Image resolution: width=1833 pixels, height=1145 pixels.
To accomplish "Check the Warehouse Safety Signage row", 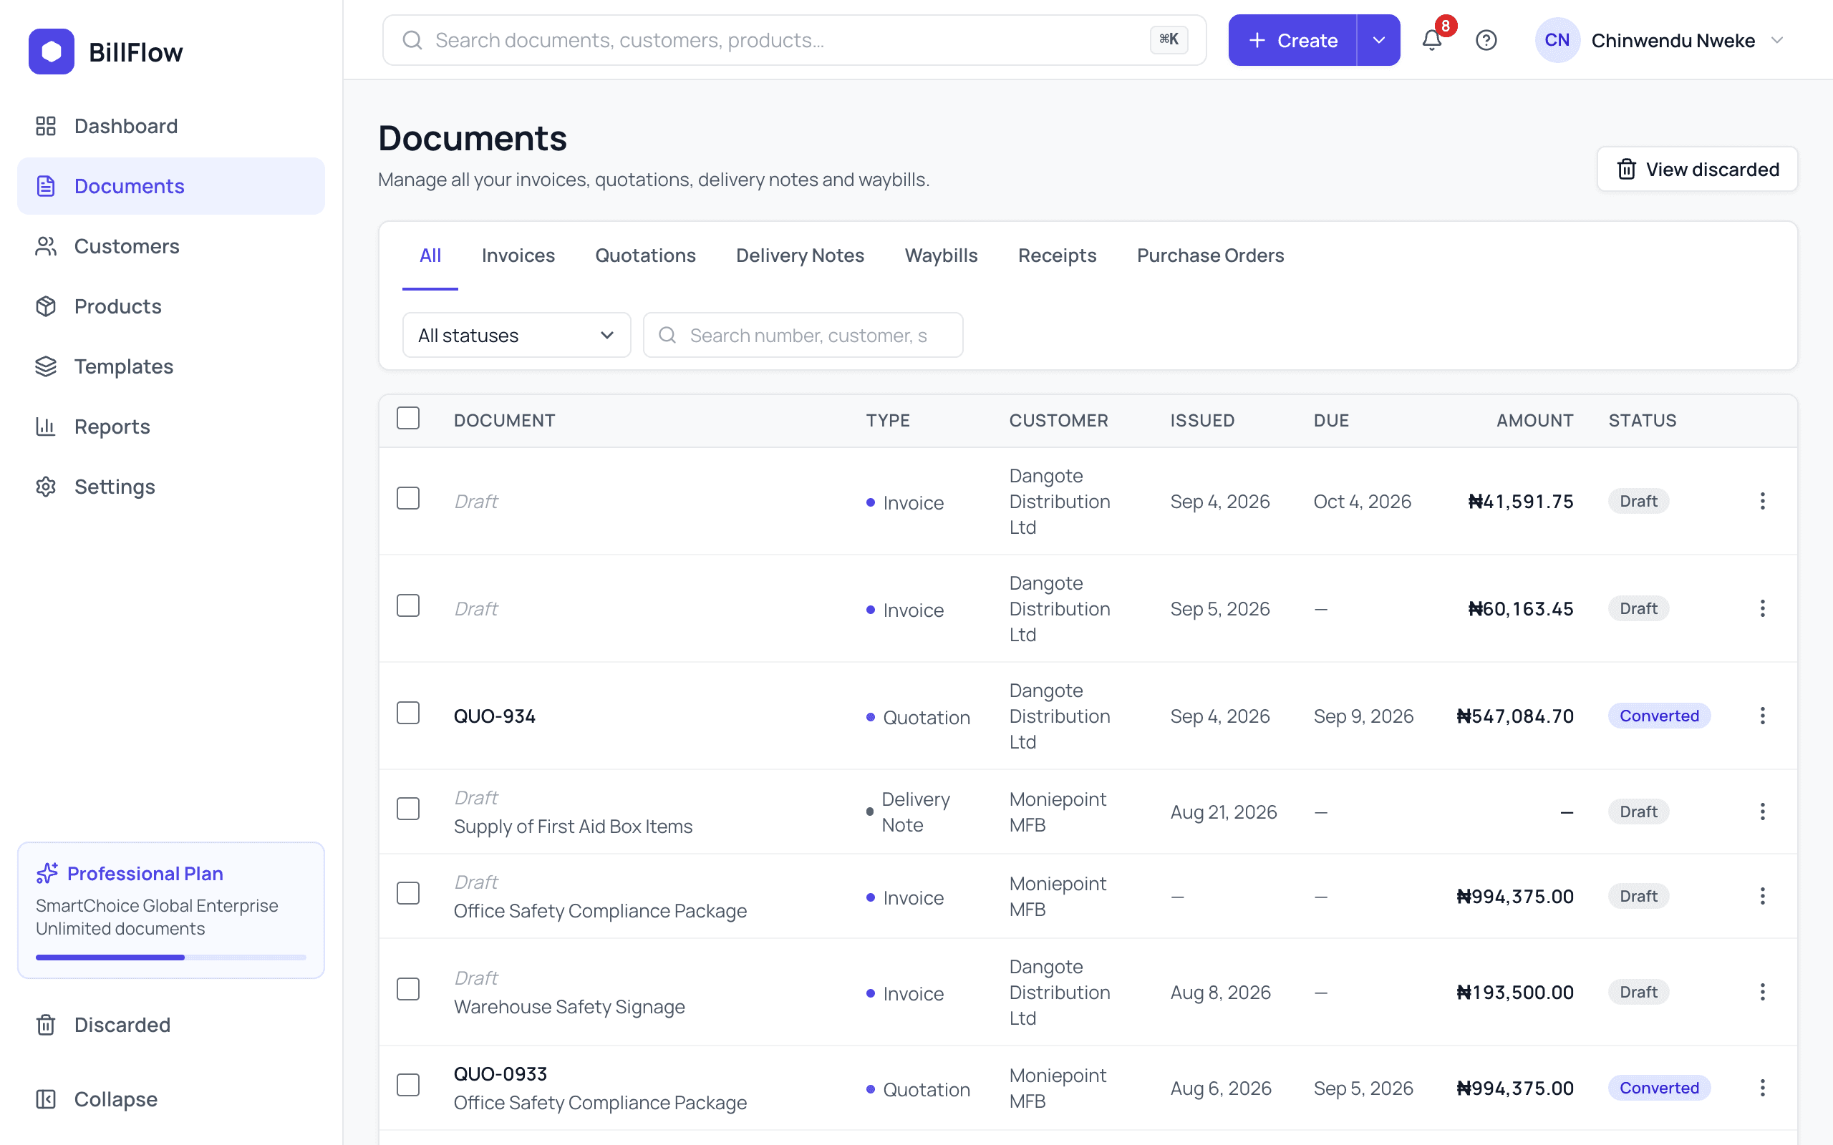I will pos(408,989).
